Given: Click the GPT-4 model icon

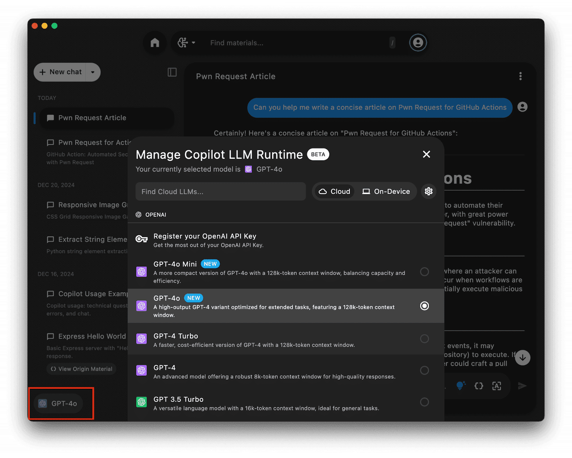Looking at the screenshot, I should coord(141,370).
